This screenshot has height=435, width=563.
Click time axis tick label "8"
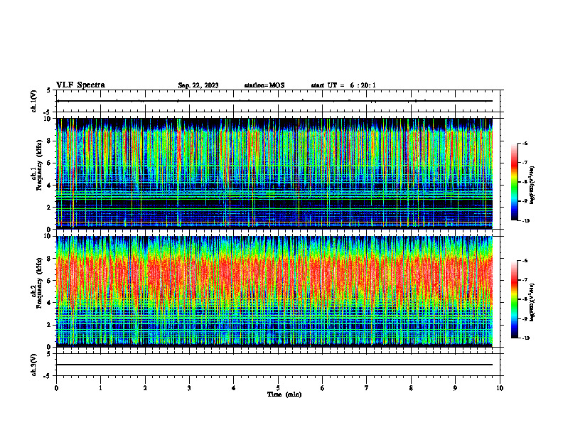411,388
